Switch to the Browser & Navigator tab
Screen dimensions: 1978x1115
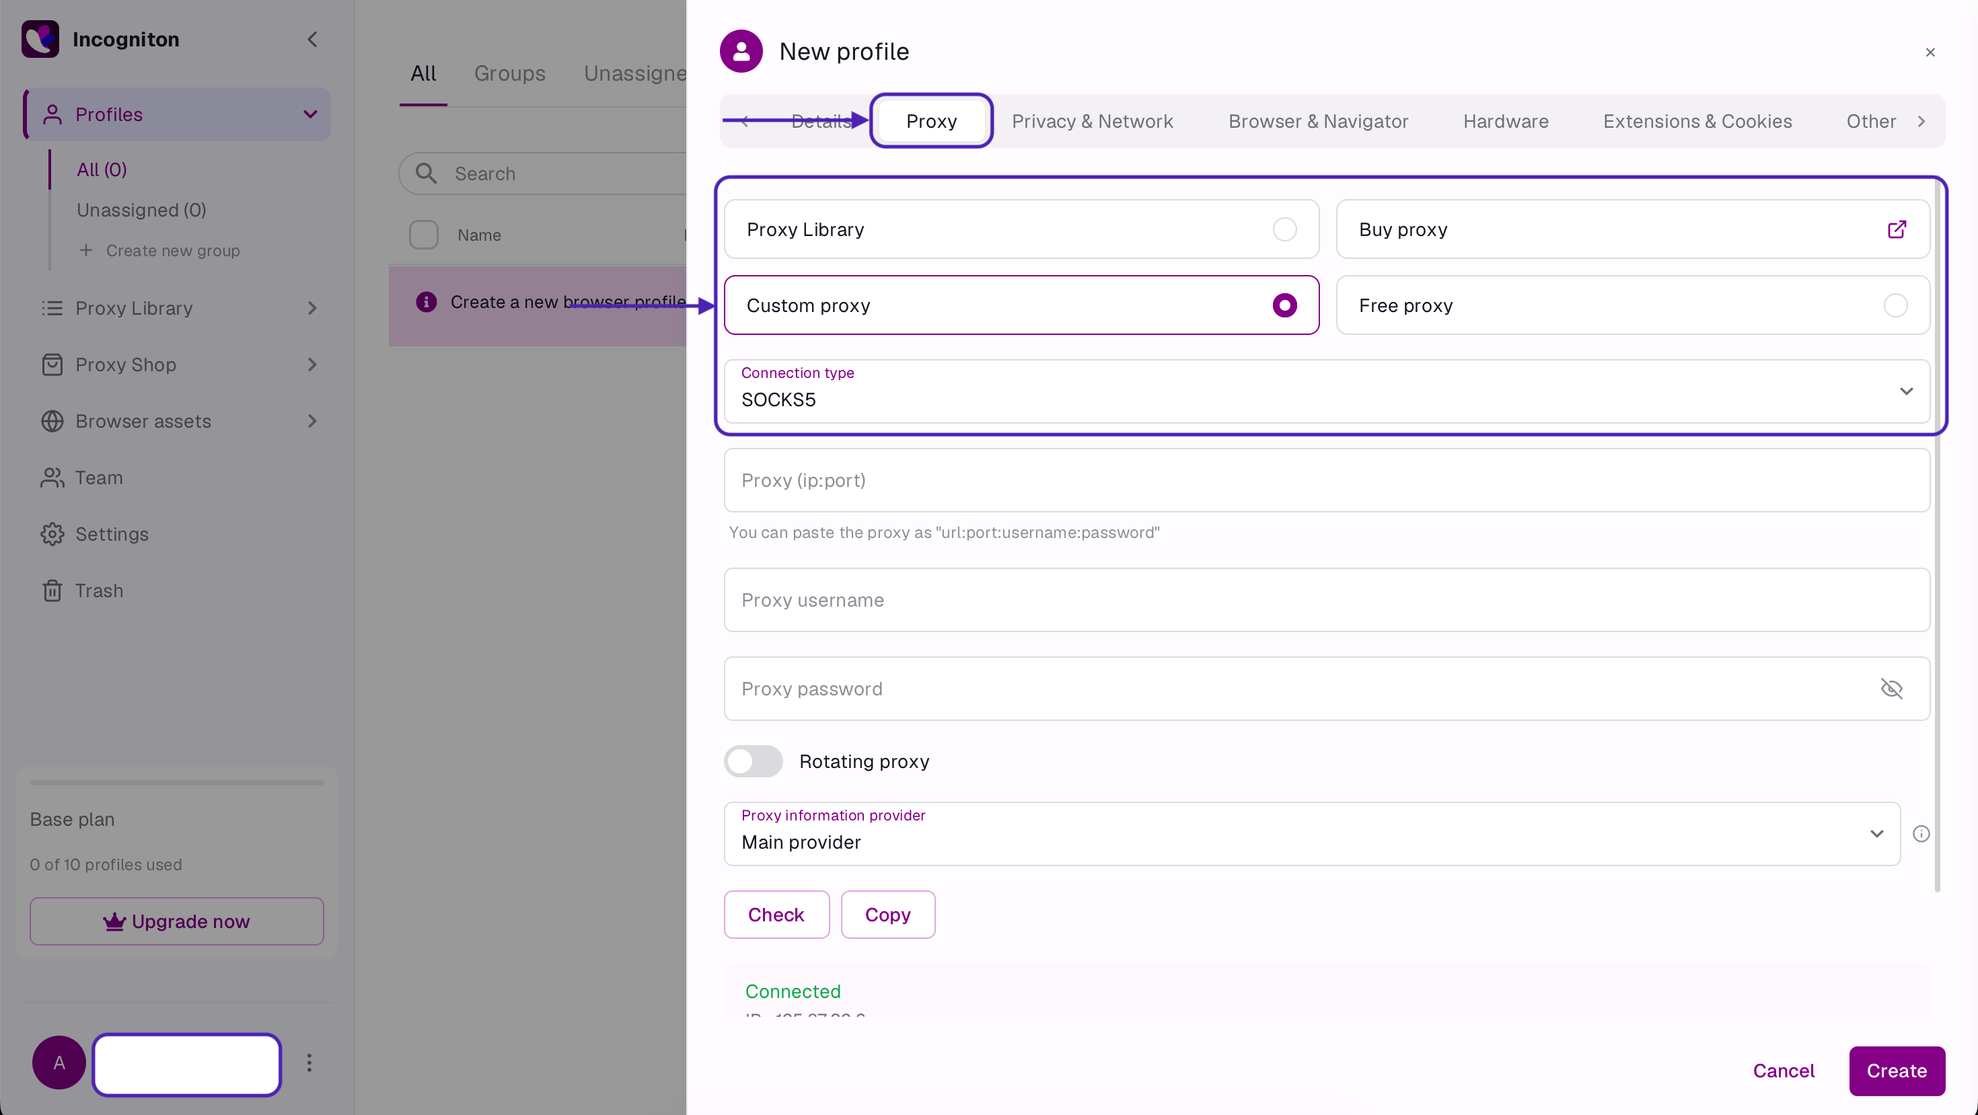coord(1319,121)
